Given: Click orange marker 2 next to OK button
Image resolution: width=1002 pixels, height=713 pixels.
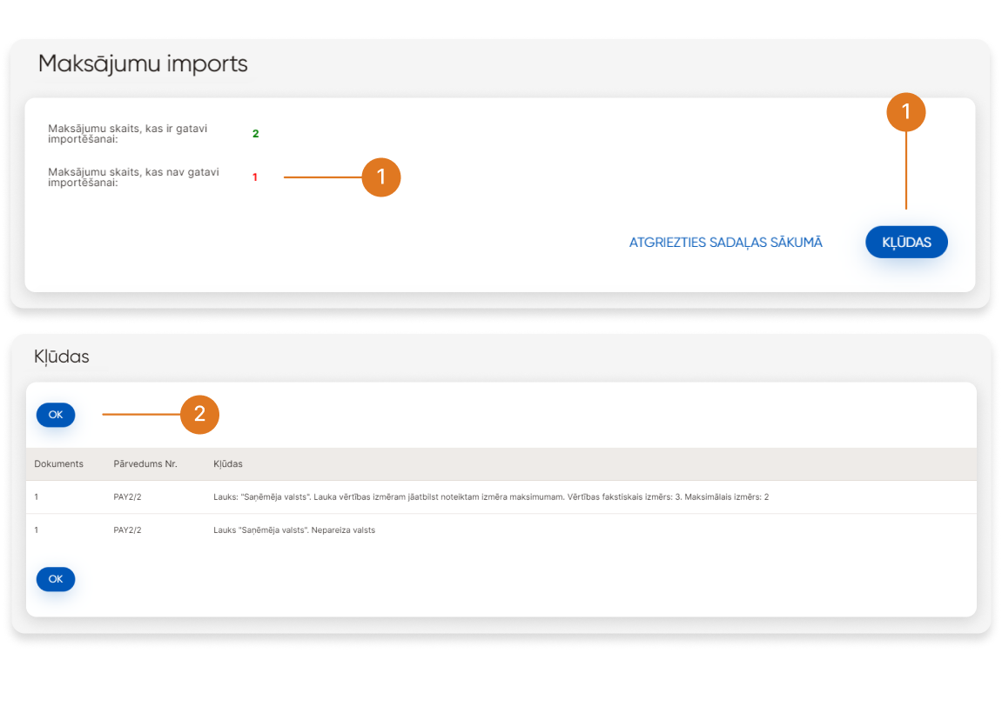Looking at the screenshot, I should coord(199,414).
